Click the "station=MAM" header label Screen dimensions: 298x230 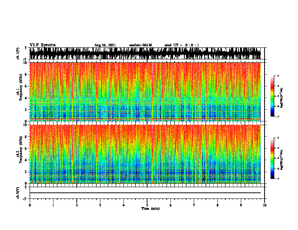click(x=140, y=45)
